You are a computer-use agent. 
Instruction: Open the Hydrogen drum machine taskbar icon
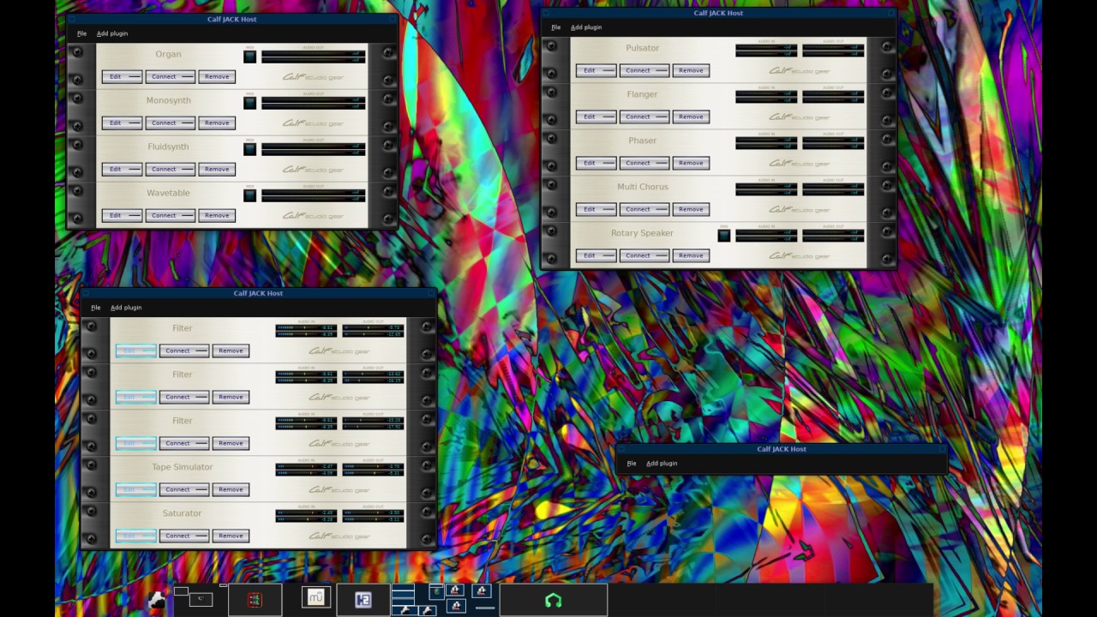click(x=363, y=600)
